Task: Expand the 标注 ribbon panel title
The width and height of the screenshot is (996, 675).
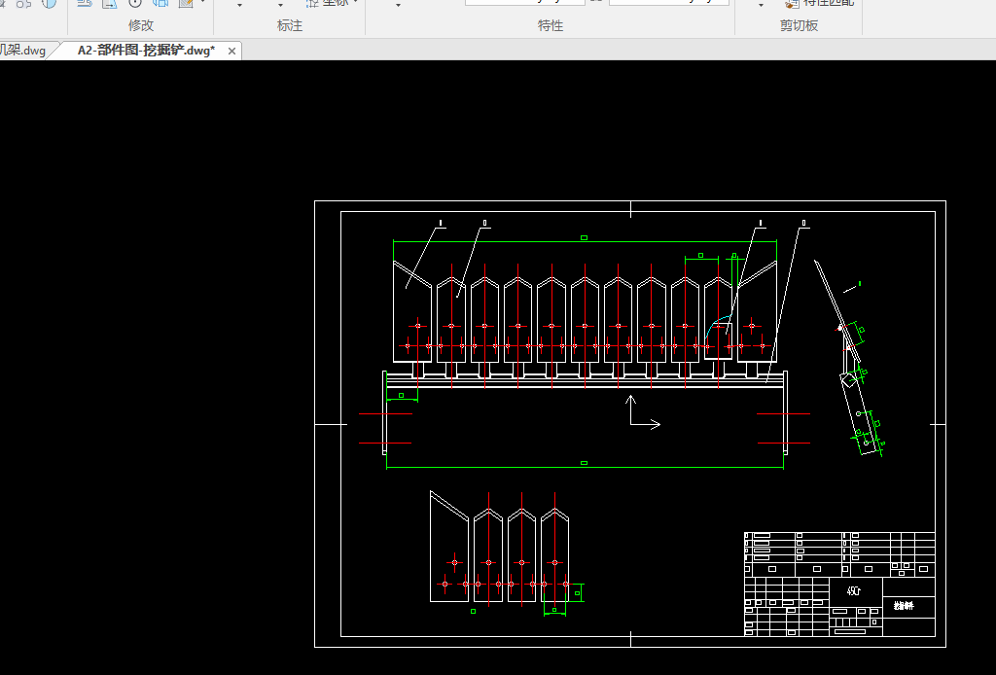Action: click(x=290, y=25)
